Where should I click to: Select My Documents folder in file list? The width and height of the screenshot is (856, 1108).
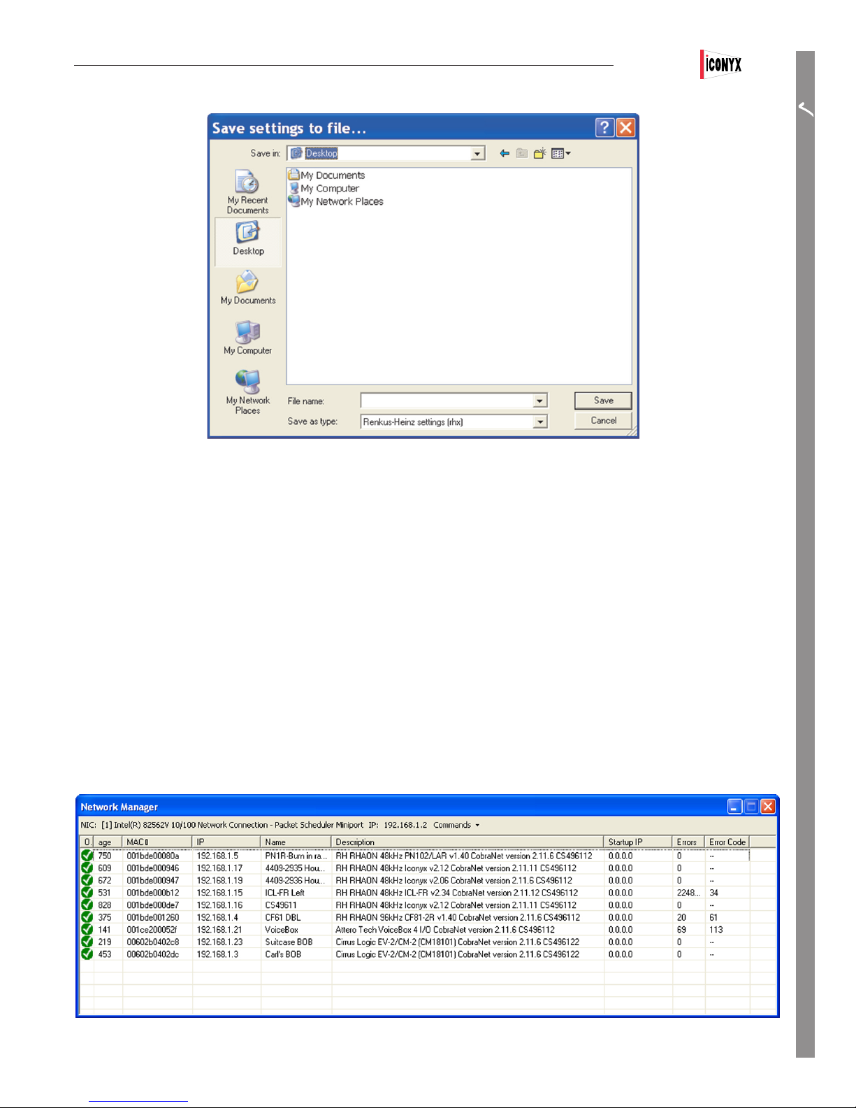pos(326,175)
